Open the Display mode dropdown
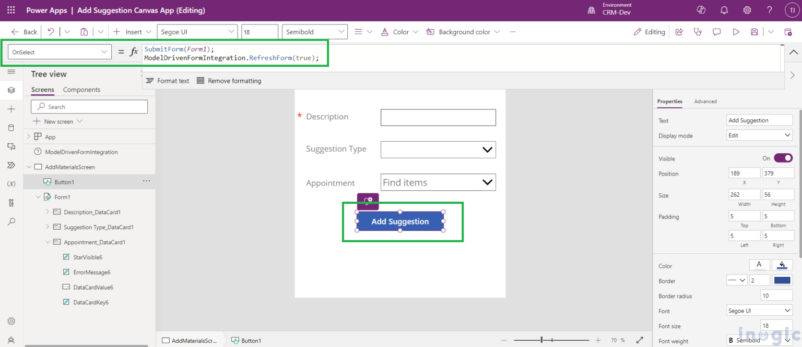Image resolution: width=802 pixels, height=347 pixels. coord(759,135)
